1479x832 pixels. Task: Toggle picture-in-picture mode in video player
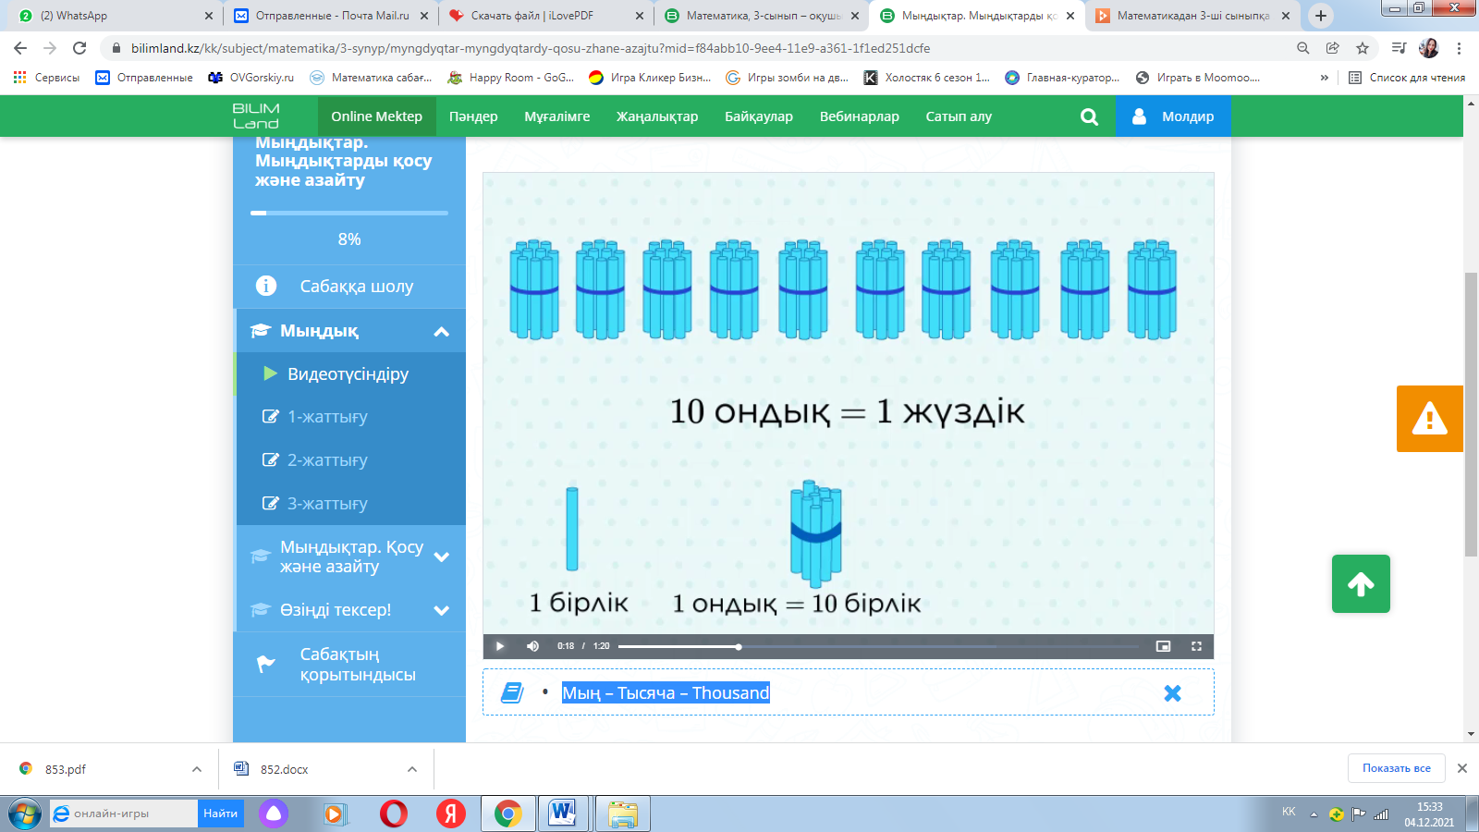pyautogui.click(x=1163, y=646)
